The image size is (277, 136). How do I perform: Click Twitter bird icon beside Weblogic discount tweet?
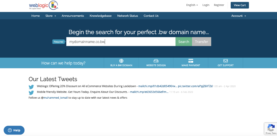(31, 87)
